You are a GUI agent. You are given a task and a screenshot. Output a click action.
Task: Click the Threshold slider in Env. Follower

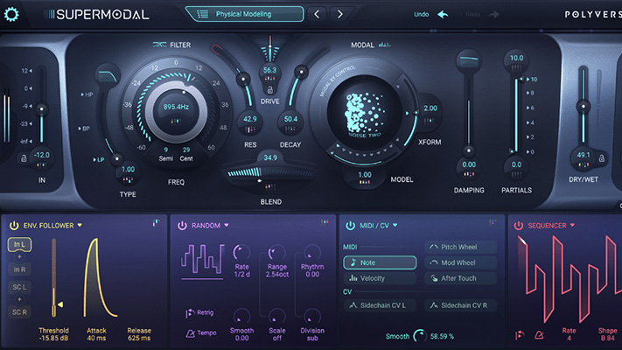pos(53,277)
